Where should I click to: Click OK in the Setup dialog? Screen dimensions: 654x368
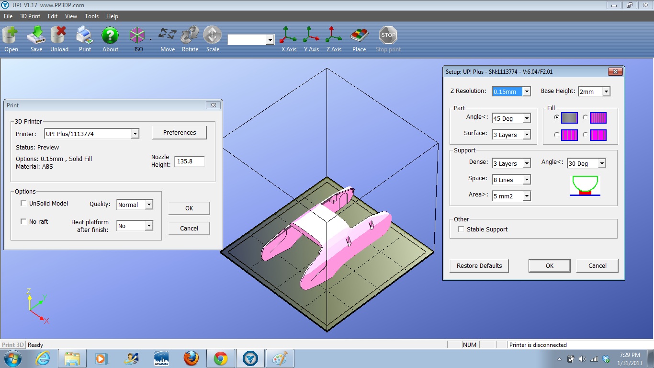(550, 266)
